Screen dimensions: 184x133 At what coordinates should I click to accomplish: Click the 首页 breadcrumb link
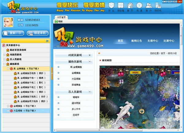(x=163, y=53)
